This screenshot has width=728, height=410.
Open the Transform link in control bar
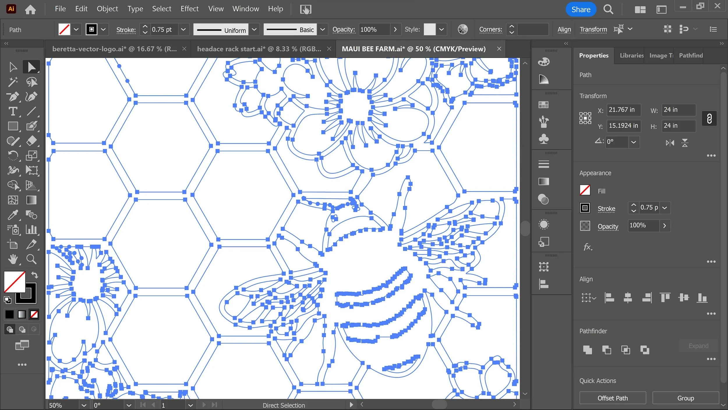coord(593,29)
